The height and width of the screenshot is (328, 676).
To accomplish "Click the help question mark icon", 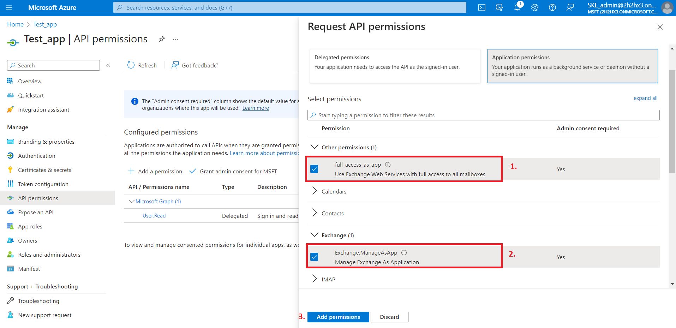I will tap(552, 8).
